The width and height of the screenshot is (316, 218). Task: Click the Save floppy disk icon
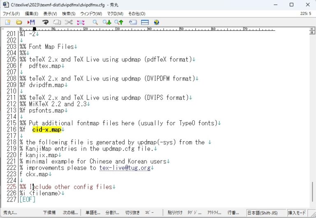pyautogui.click(x=31, y=22)
